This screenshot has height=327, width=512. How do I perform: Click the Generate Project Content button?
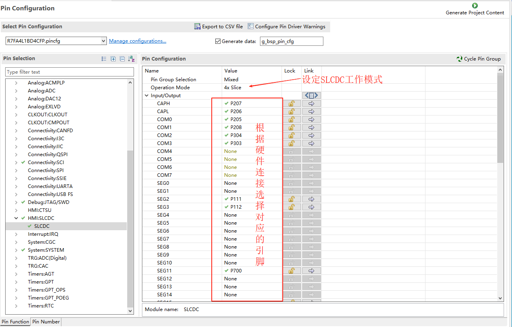(x=475, y=10)
